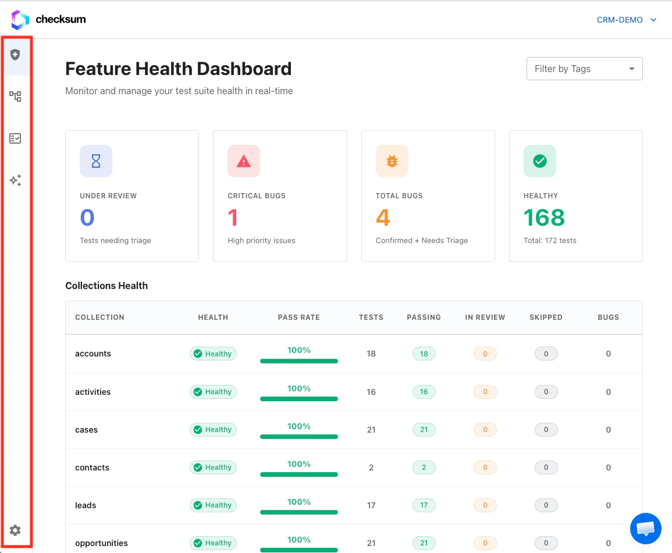Click the accounts 100% pass rate bar
This screenshot has height=553, width=672.
pyautogui.click(x=298, y=361)
